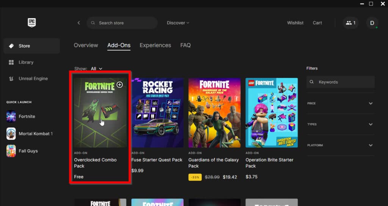The image size is (388, 206).
Task: Launch Fall Guys from Quick Launch
Action: pyautogui.click(x=28, y=151)
